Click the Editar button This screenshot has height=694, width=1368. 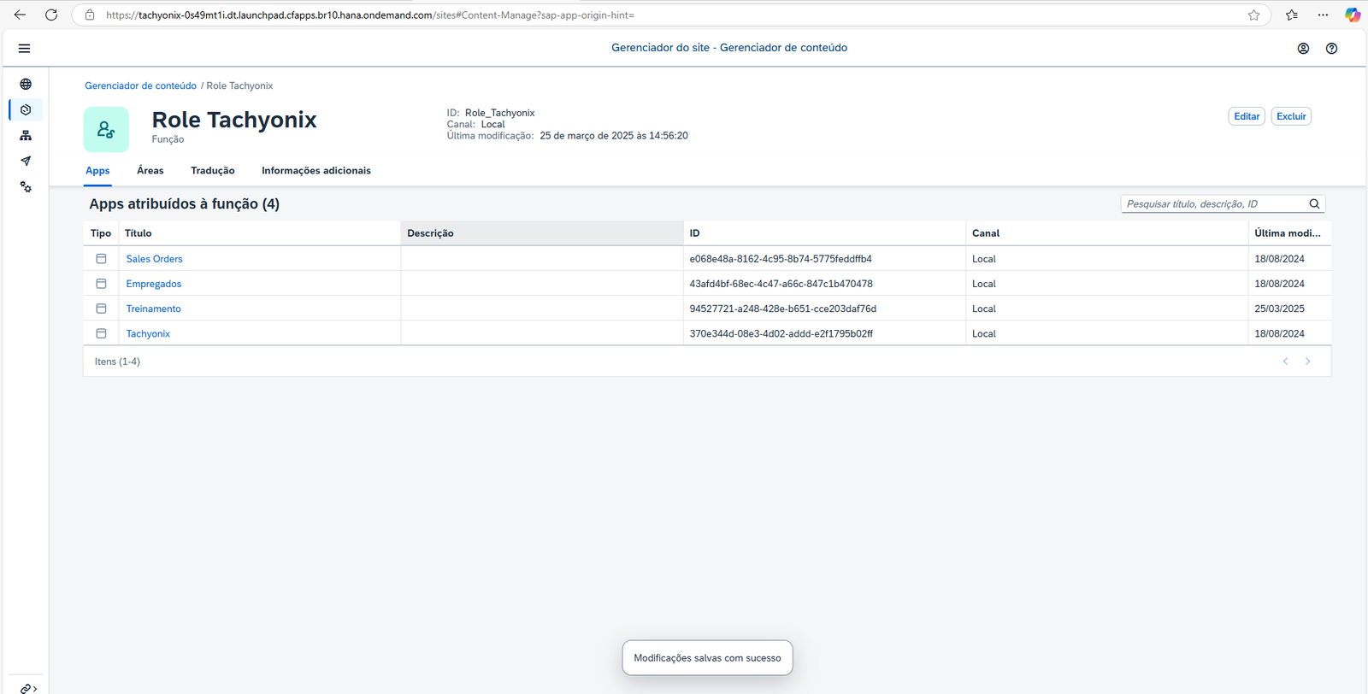(x=1247, y=116)
